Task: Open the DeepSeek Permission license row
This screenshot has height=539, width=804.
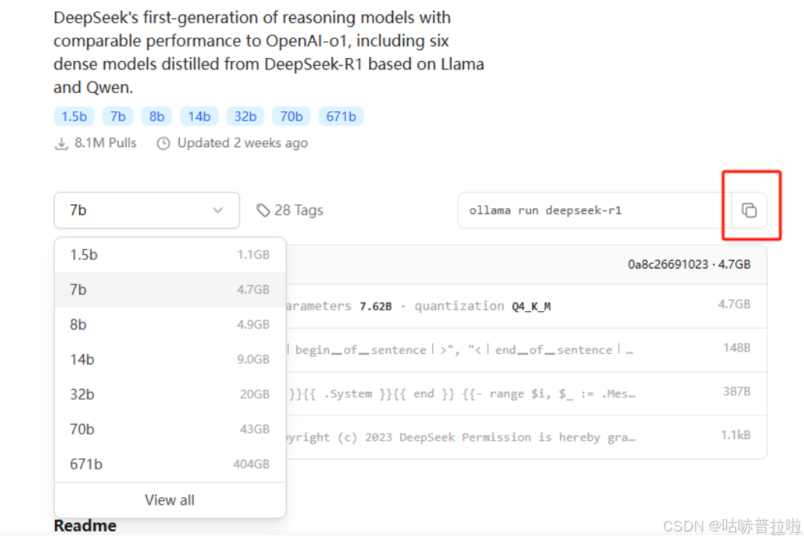Action: [x=526, y=438]
